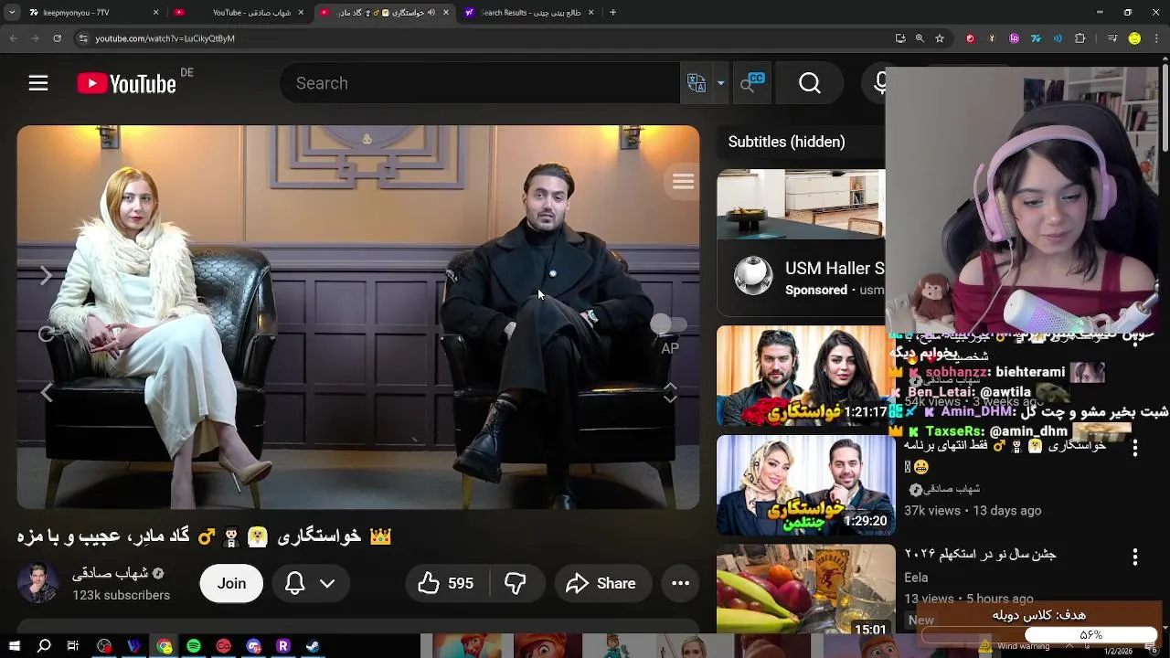Click the red circular extension icon
The height and width of the screenshot is (658, 1170).
970,38
